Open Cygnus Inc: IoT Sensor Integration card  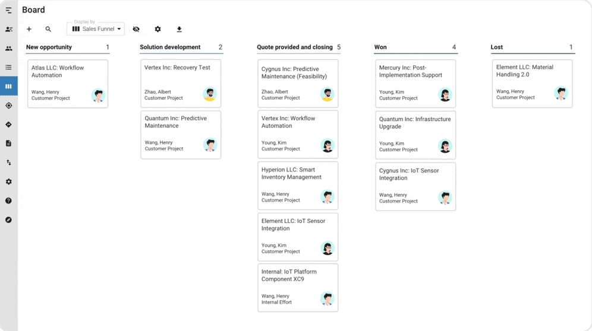415,187
